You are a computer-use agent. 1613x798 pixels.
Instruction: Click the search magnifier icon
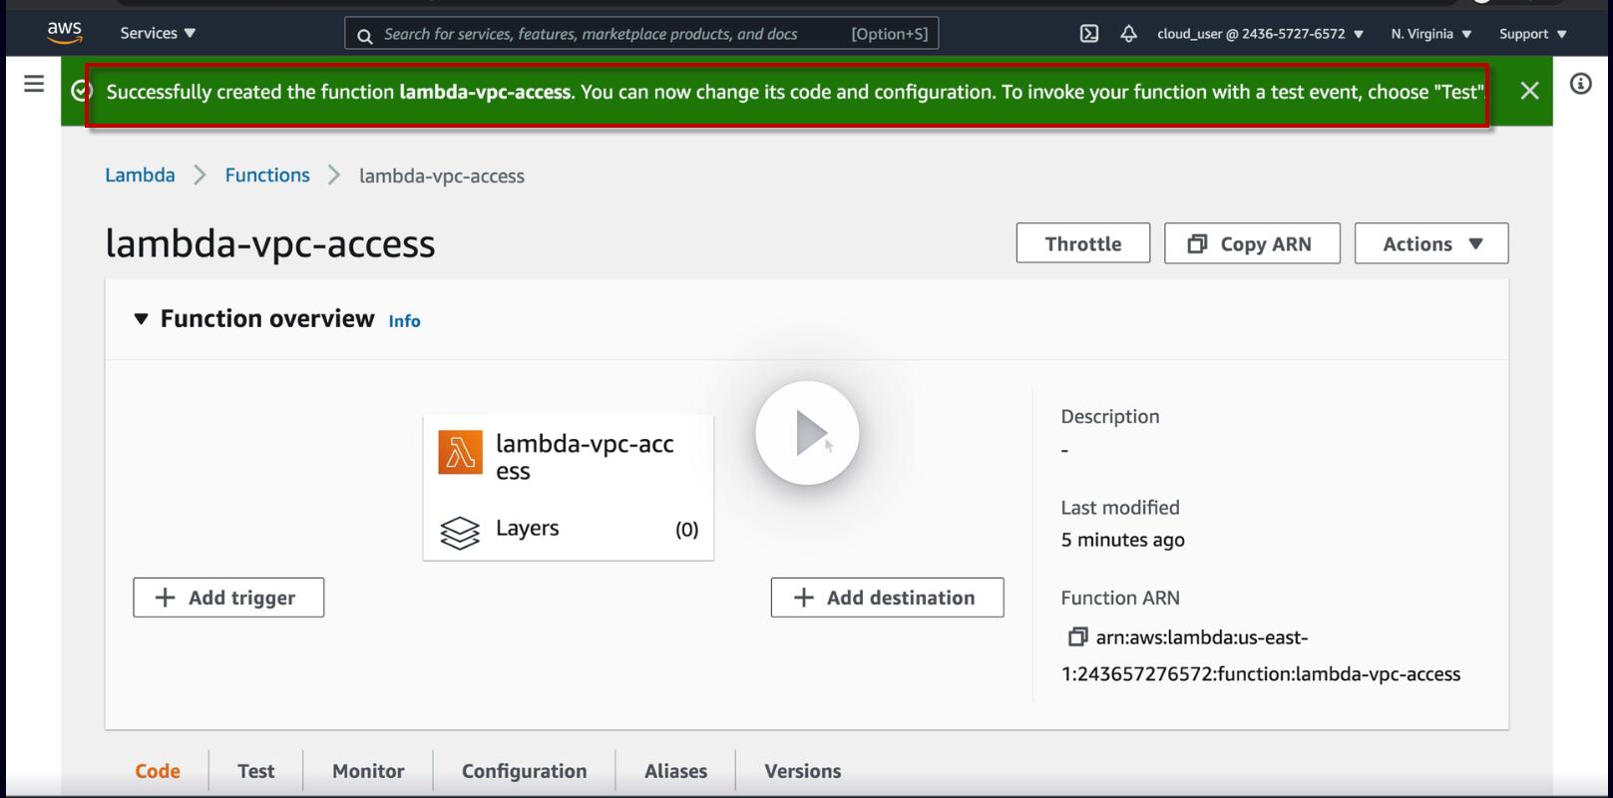click(365, 35)
